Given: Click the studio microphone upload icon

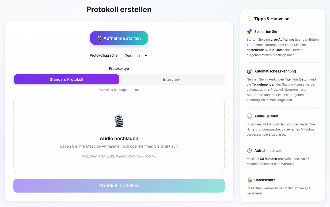Looking at the screenshot, I should [119, 121].
